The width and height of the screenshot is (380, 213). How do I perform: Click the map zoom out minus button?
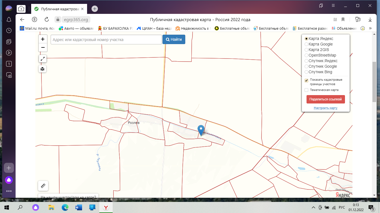[x=43, y=47]
